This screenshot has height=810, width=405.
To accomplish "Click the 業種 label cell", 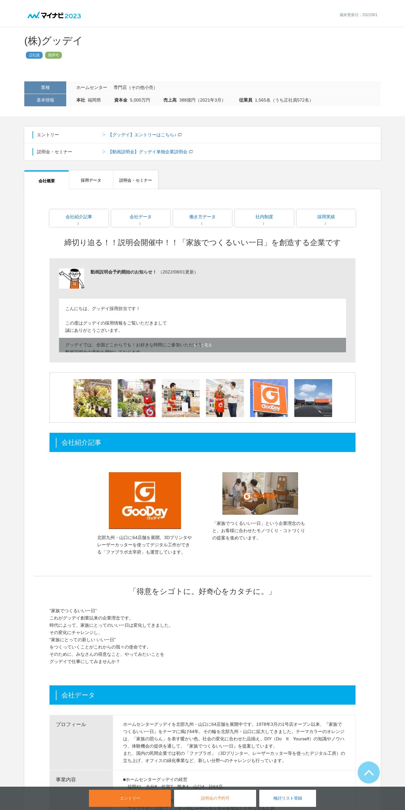I will (x=45, y=87).
